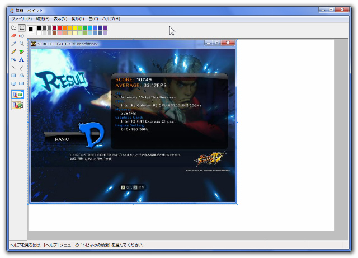Click the 無題 - ペイント title bar text
The height and width of the screenshot is (258, 358).
(29, 11)
